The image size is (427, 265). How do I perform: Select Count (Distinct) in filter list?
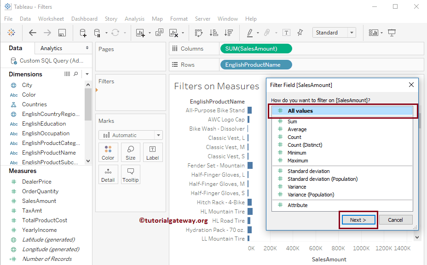tap(305, 145)
